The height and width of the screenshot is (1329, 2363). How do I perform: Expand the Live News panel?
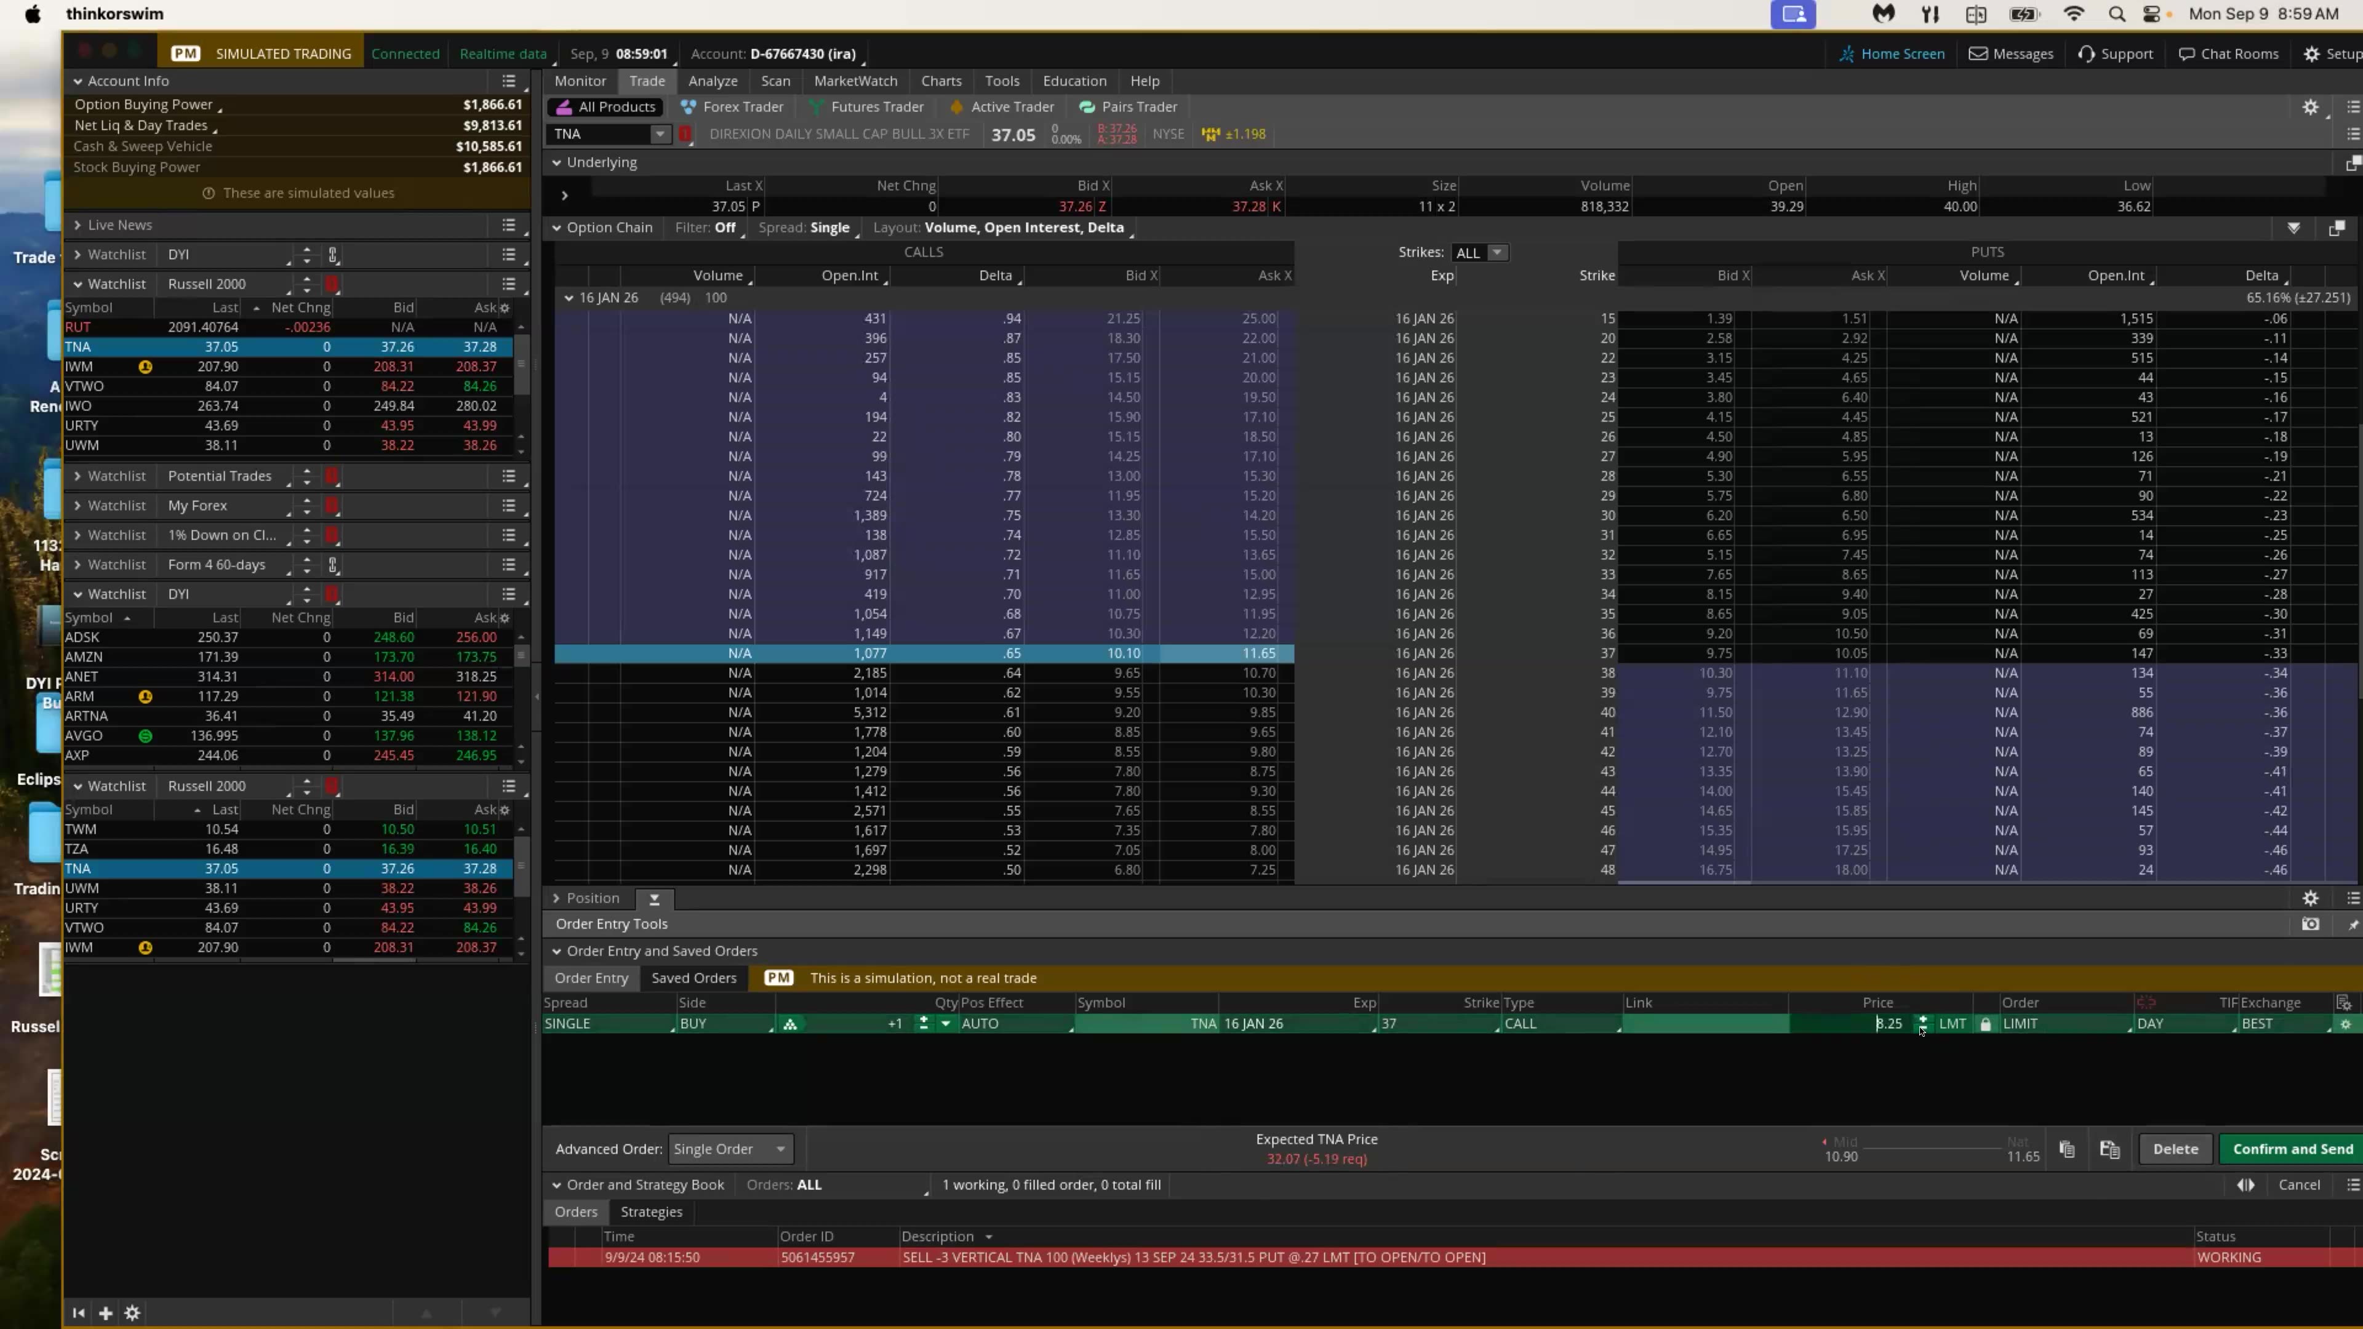click(x=78, y=225)
